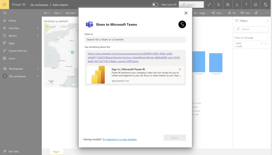Open the feedback smiley icon
This screenshot has height=155, width=272.
(255, 5)
